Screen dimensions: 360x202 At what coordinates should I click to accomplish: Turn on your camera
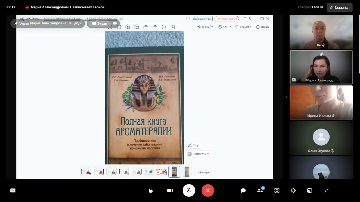pyautogui.click(x=170, y=190)
